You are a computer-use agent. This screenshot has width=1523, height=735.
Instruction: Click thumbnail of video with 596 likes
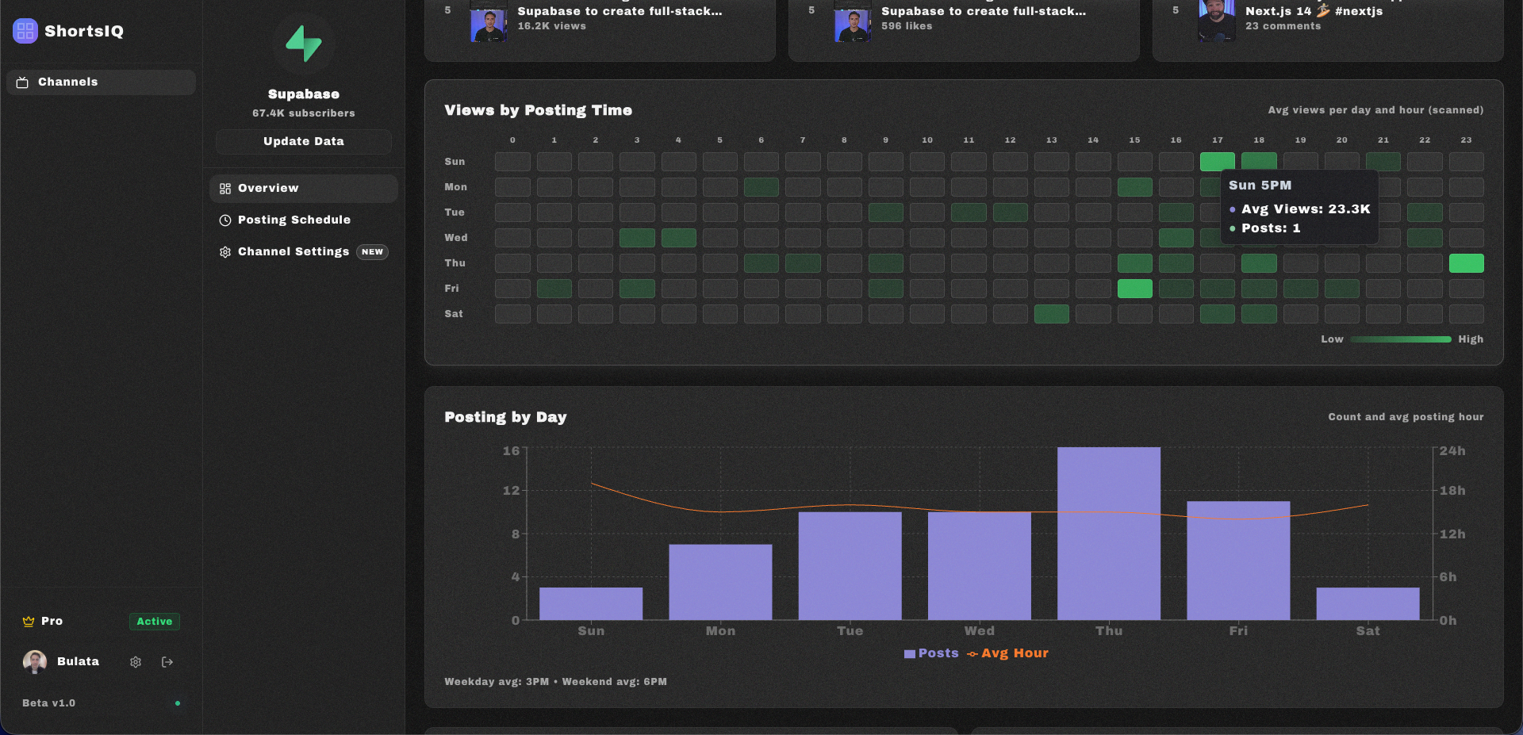click(x=853, y=21)
